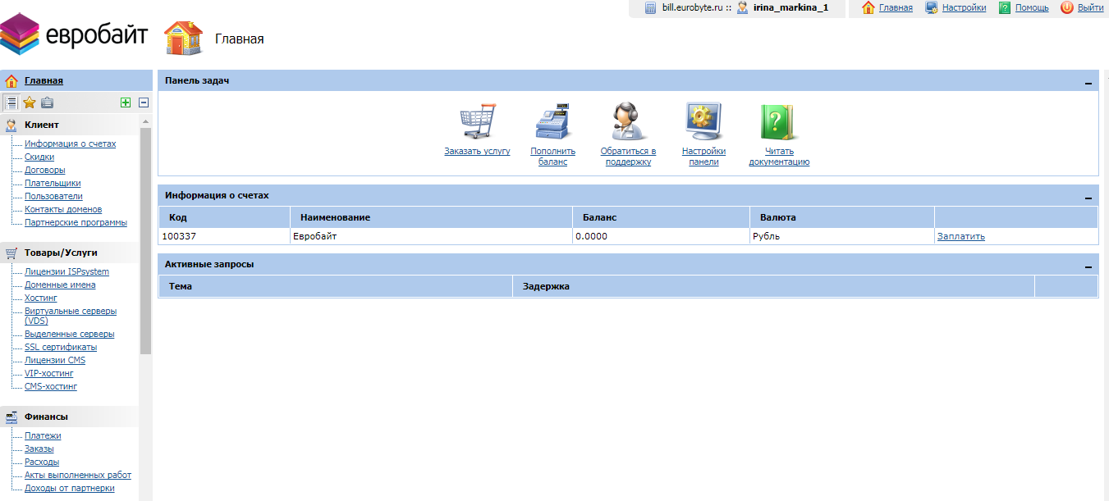This screenshot has height=501, width=1109.
Task: Expand all menu sections with the green plus
Action: pos(126,102)
